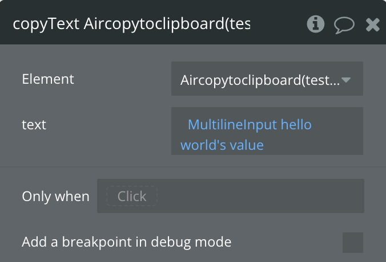This screenshot has height=262, width=386.
Task: Click the Element dropdown arrow caret
Action: (347, 80)
